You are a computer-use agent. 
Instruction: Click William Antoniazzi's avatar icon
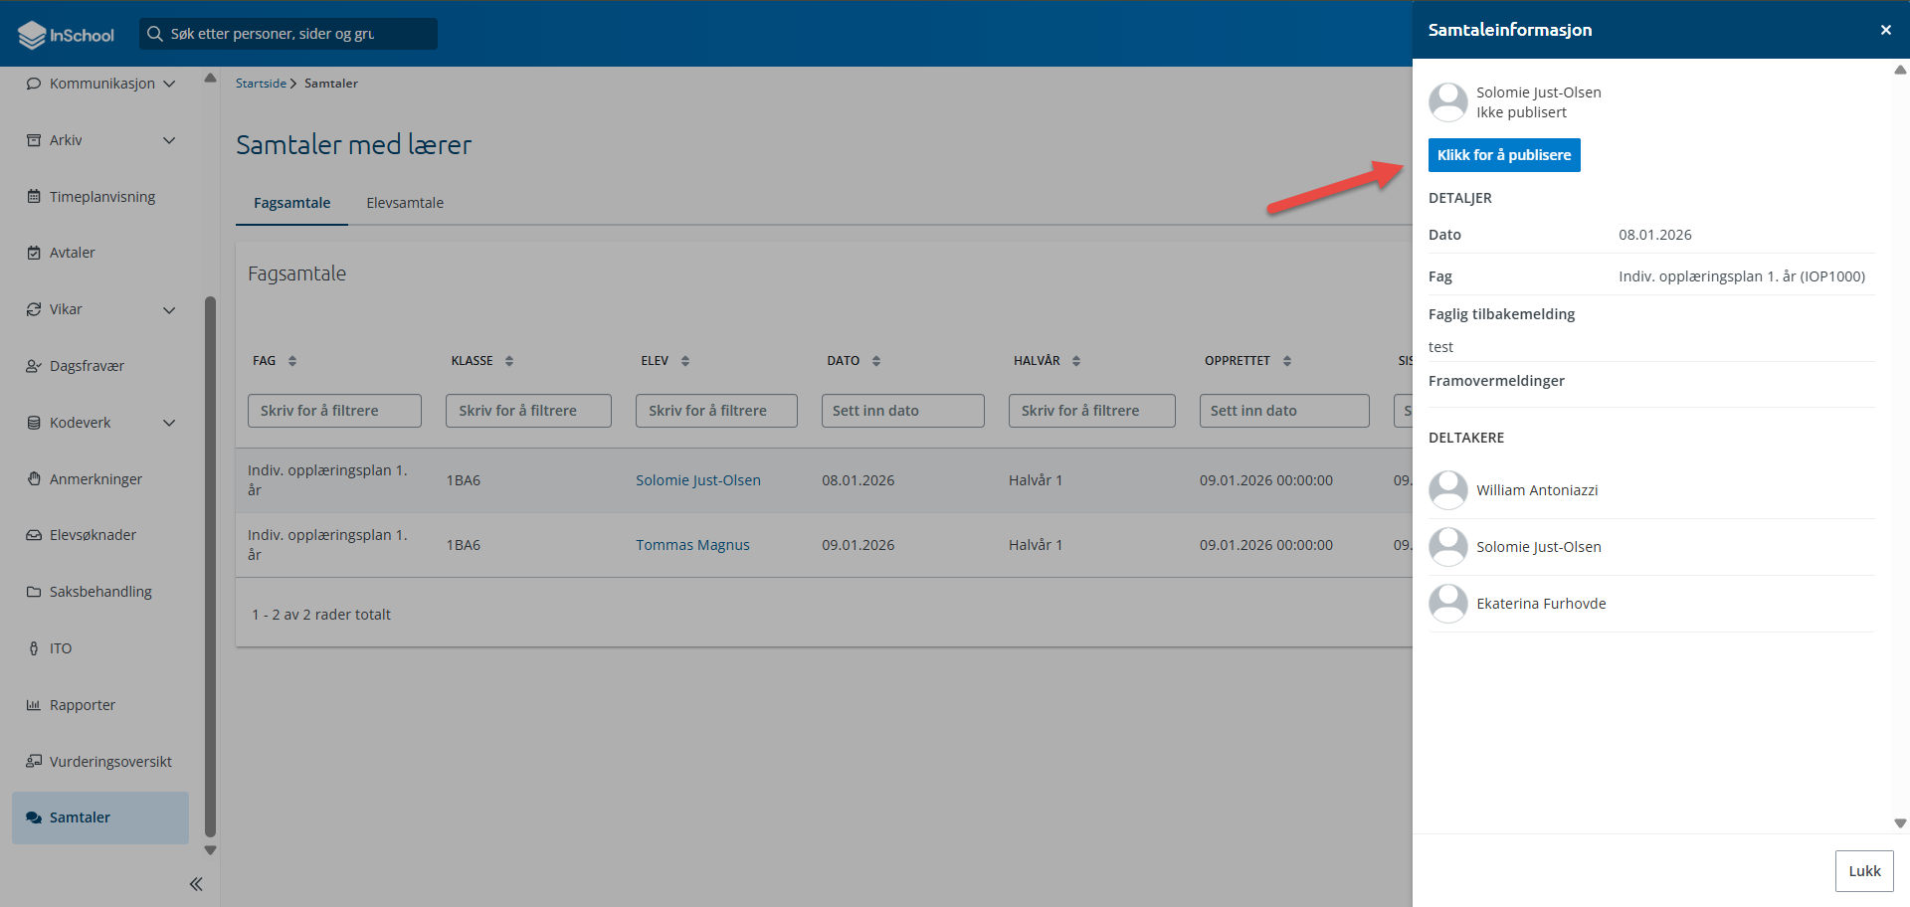click(1448, 490)
